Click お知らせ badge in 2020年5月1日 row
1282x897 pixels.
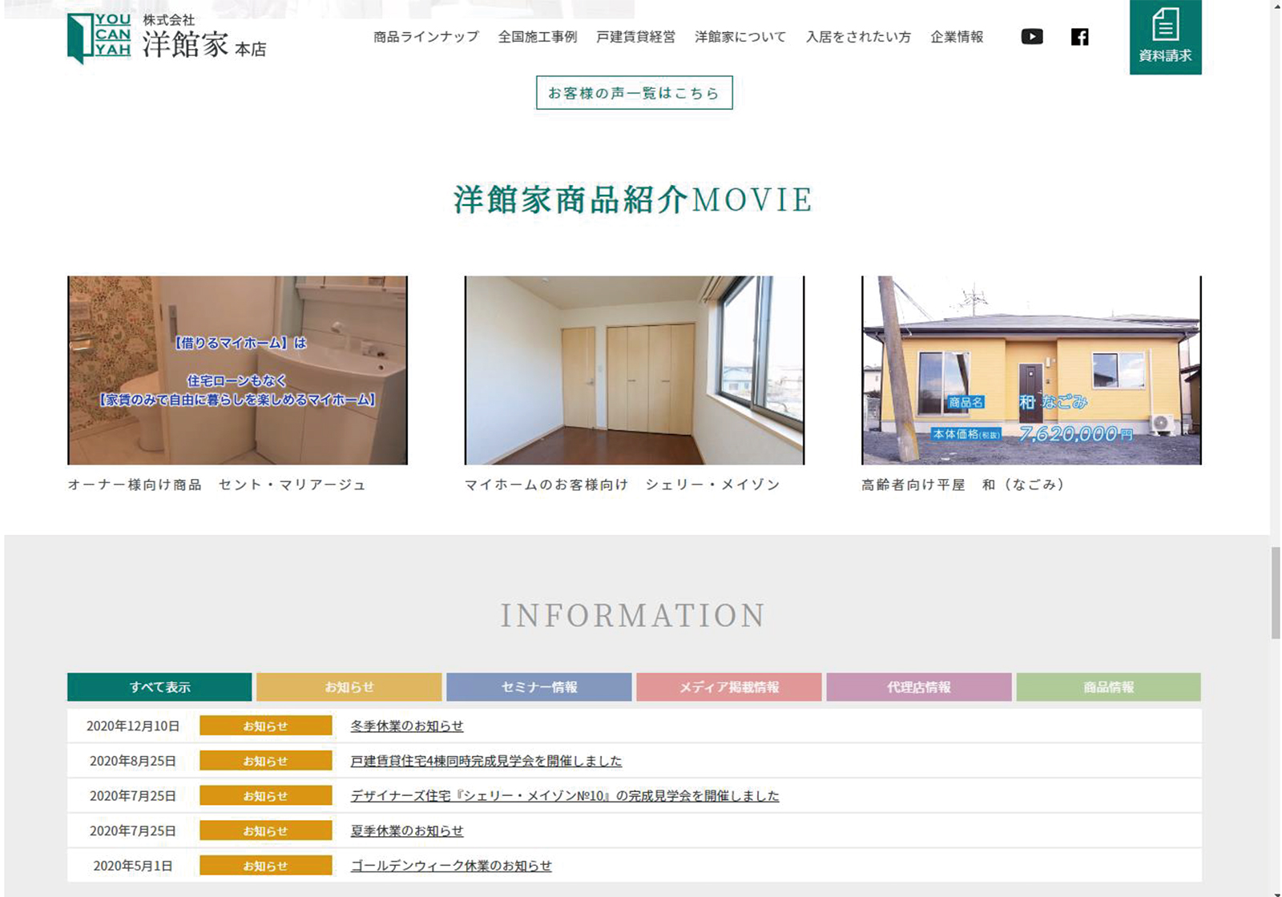tap(266, 866)
